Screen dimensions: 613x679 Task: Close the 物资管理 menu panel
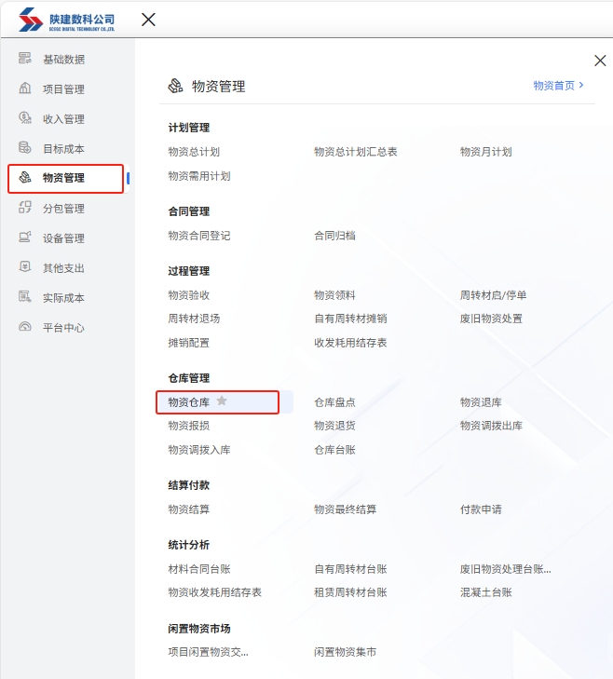[x=599, y=61]
